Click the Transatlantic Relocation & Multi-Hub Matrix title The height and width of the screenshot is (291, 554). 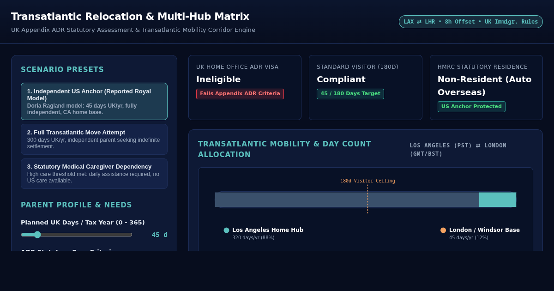(130, 17)
